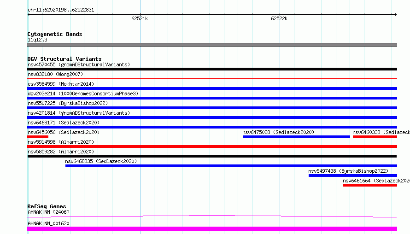
Task: Click the blue bar of nsv4201814
Action: 212,117
